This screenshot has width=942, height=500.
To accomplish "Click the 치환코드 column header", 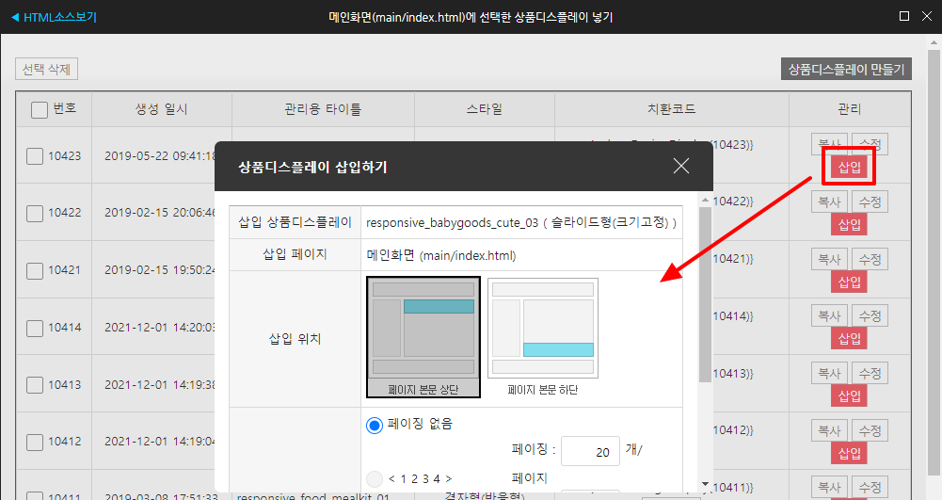I will 671,109.
